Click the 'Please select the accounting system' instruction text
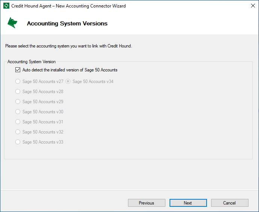Screen dimensions: 259x212 coord(68,46)
